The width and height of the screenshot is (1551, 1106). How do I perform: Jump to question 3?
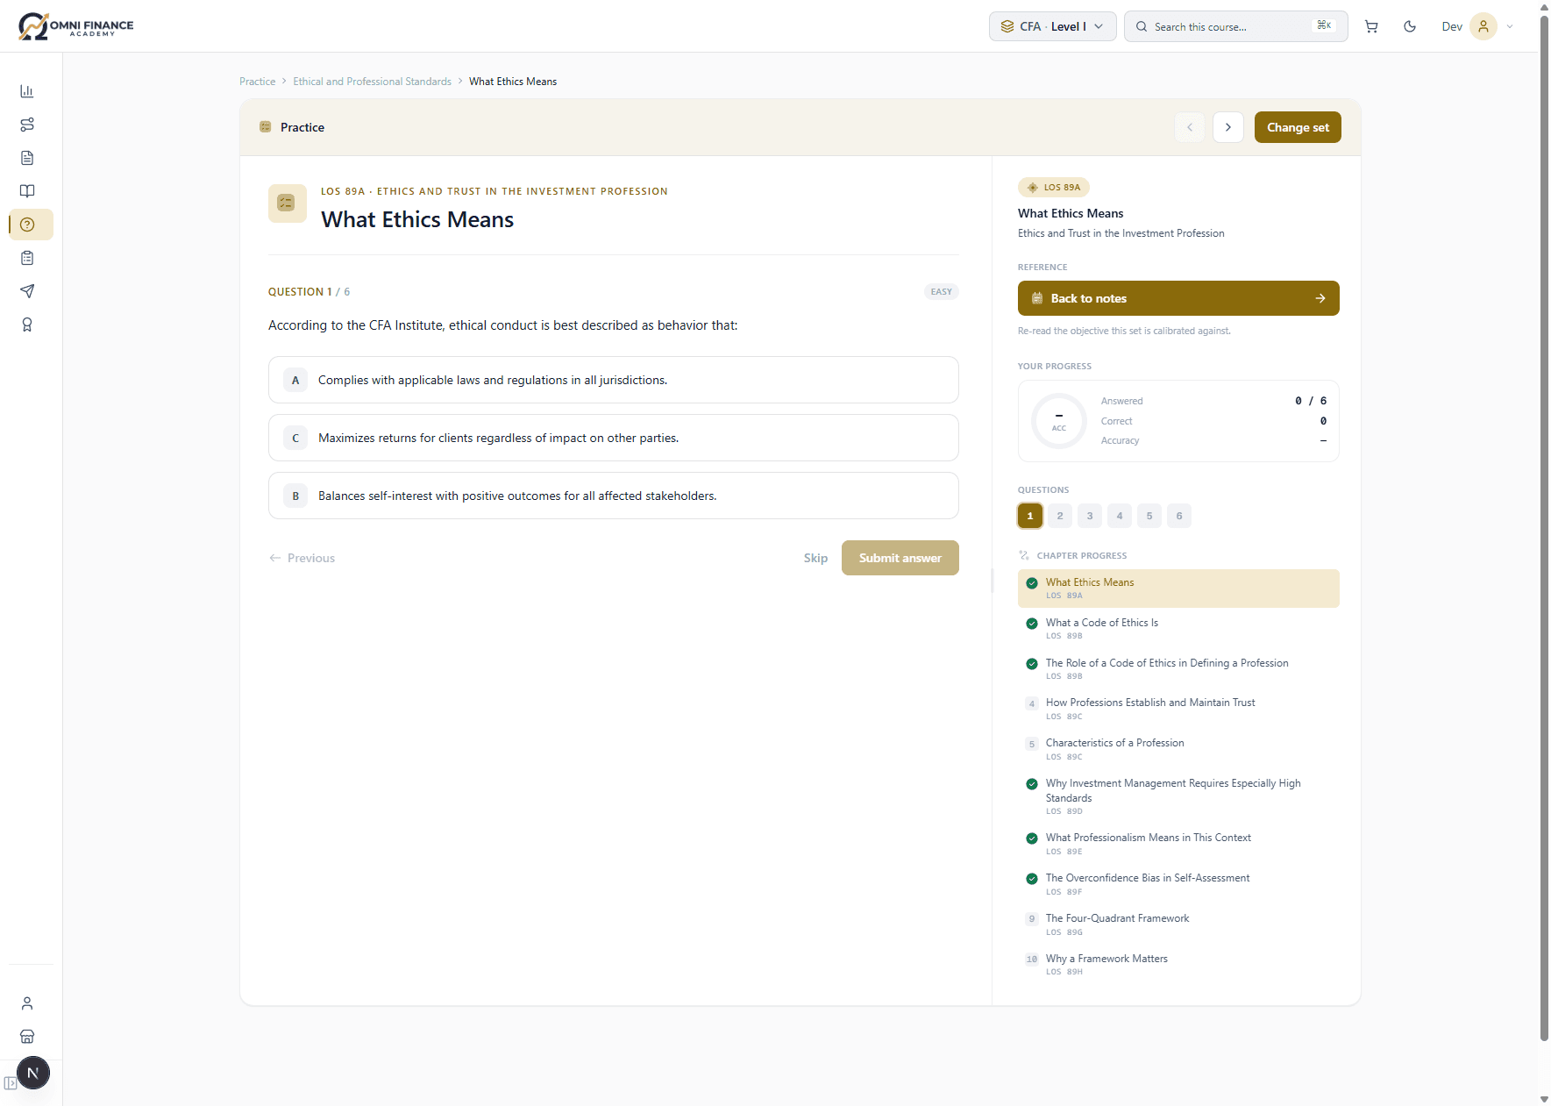pos(1090,516)
